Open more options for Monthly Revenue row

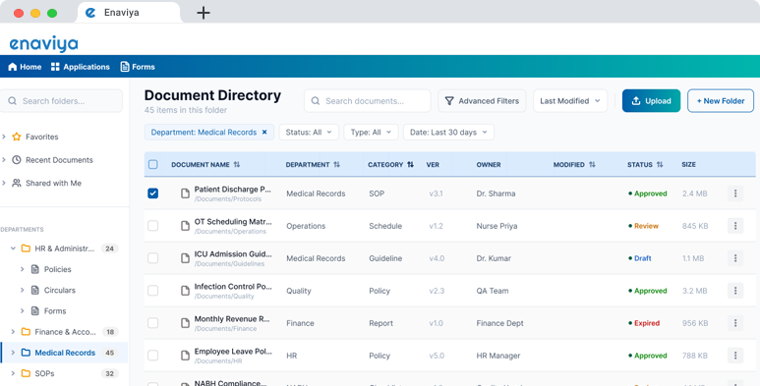tap(735, 323)
